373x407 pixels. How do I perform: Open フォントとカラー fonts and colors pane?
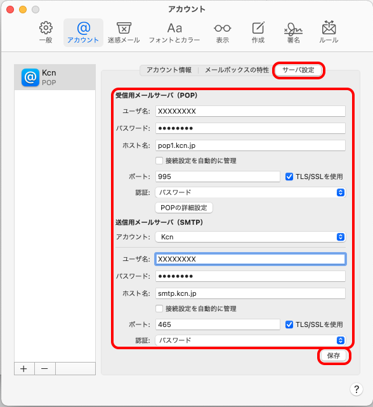tap(174, 32)
